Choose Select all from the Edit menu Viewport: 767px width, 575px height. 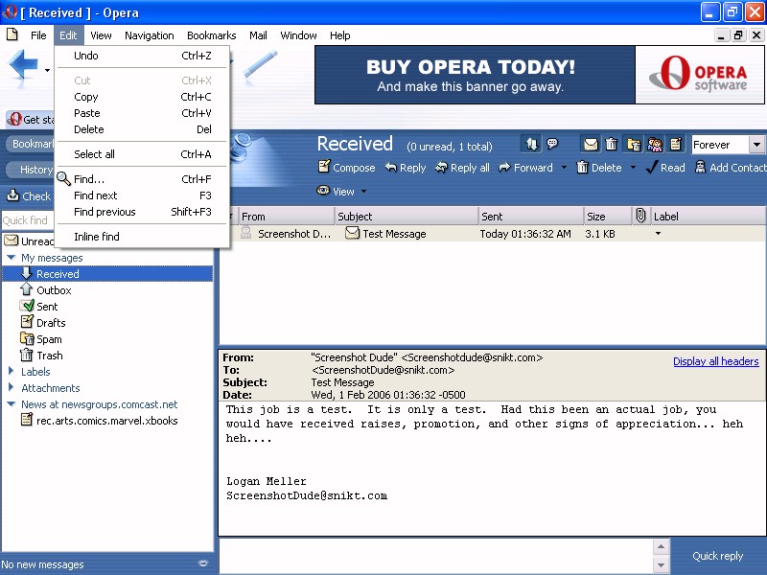pyautogui.click(x=142, y=154)
